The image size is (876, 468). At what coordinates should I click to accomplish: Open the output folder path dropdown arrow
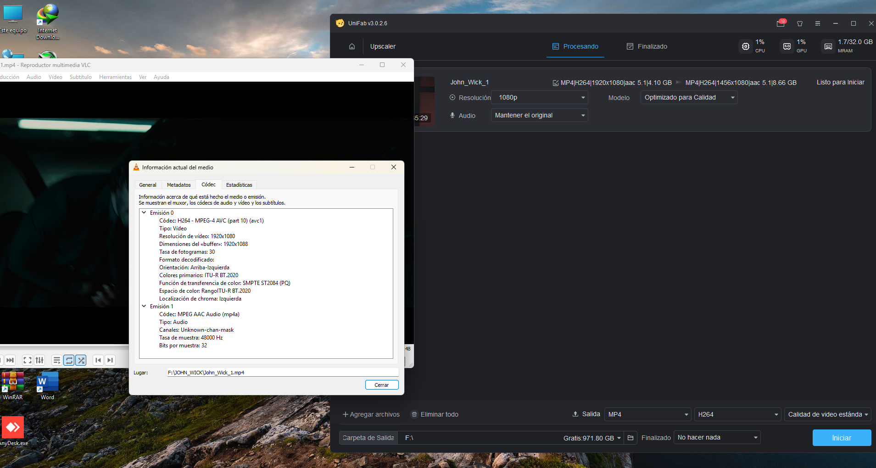tap(619, 438)
